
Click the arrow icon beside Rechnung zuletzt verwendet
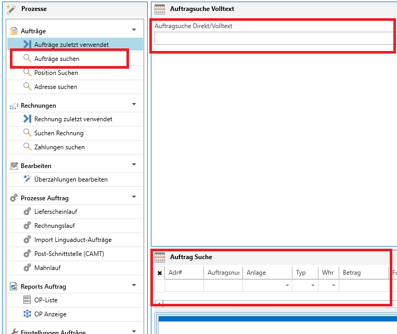27,119
